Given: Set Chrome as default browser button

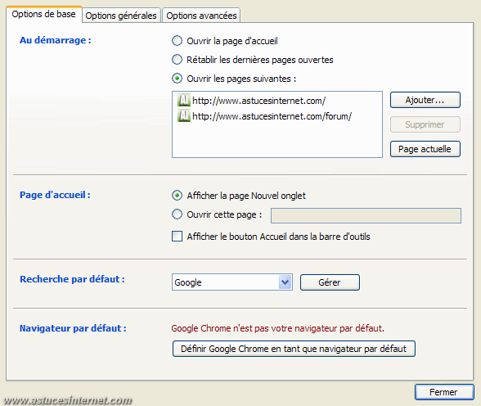Looking at the screenshot, I should tap(294, 349).
